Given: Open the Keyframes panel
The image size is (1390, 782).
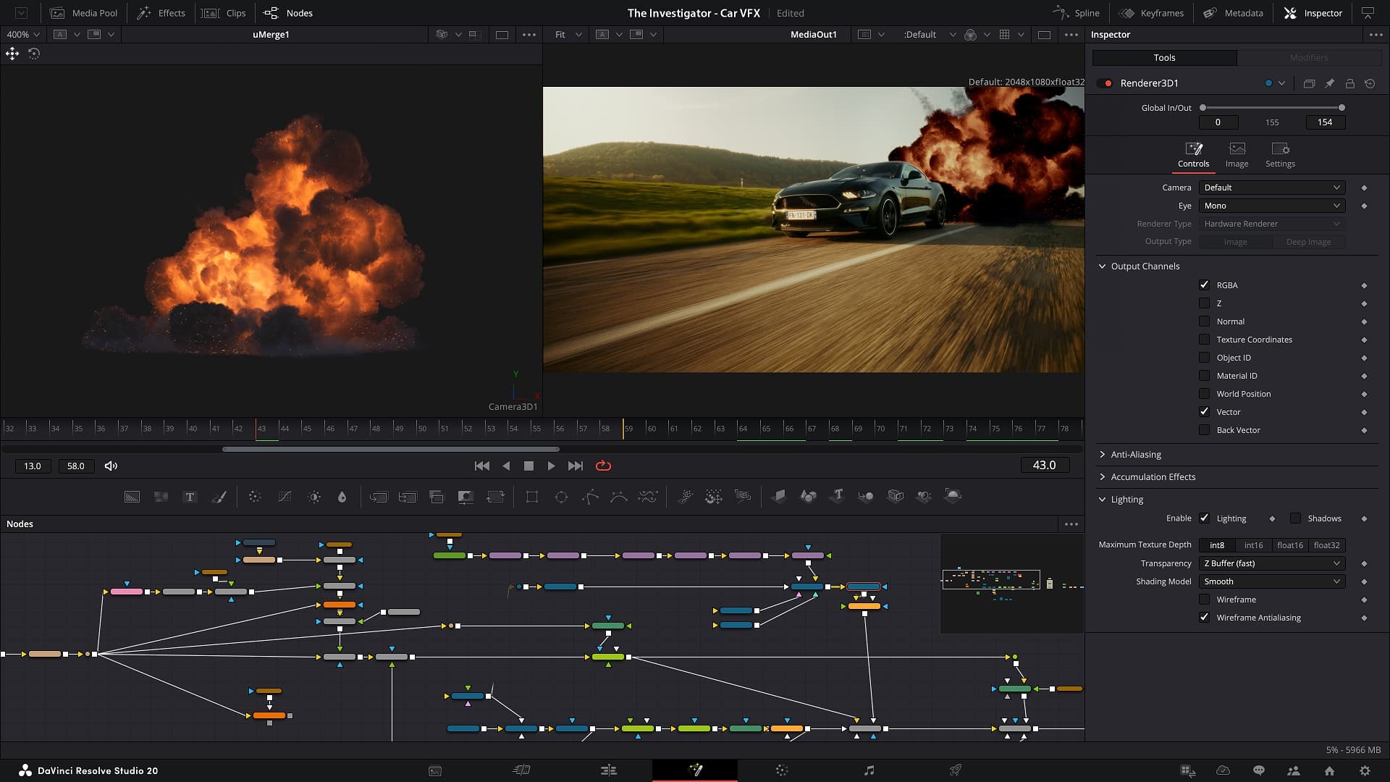Looking at the screenshot, I should point(1151,12).
